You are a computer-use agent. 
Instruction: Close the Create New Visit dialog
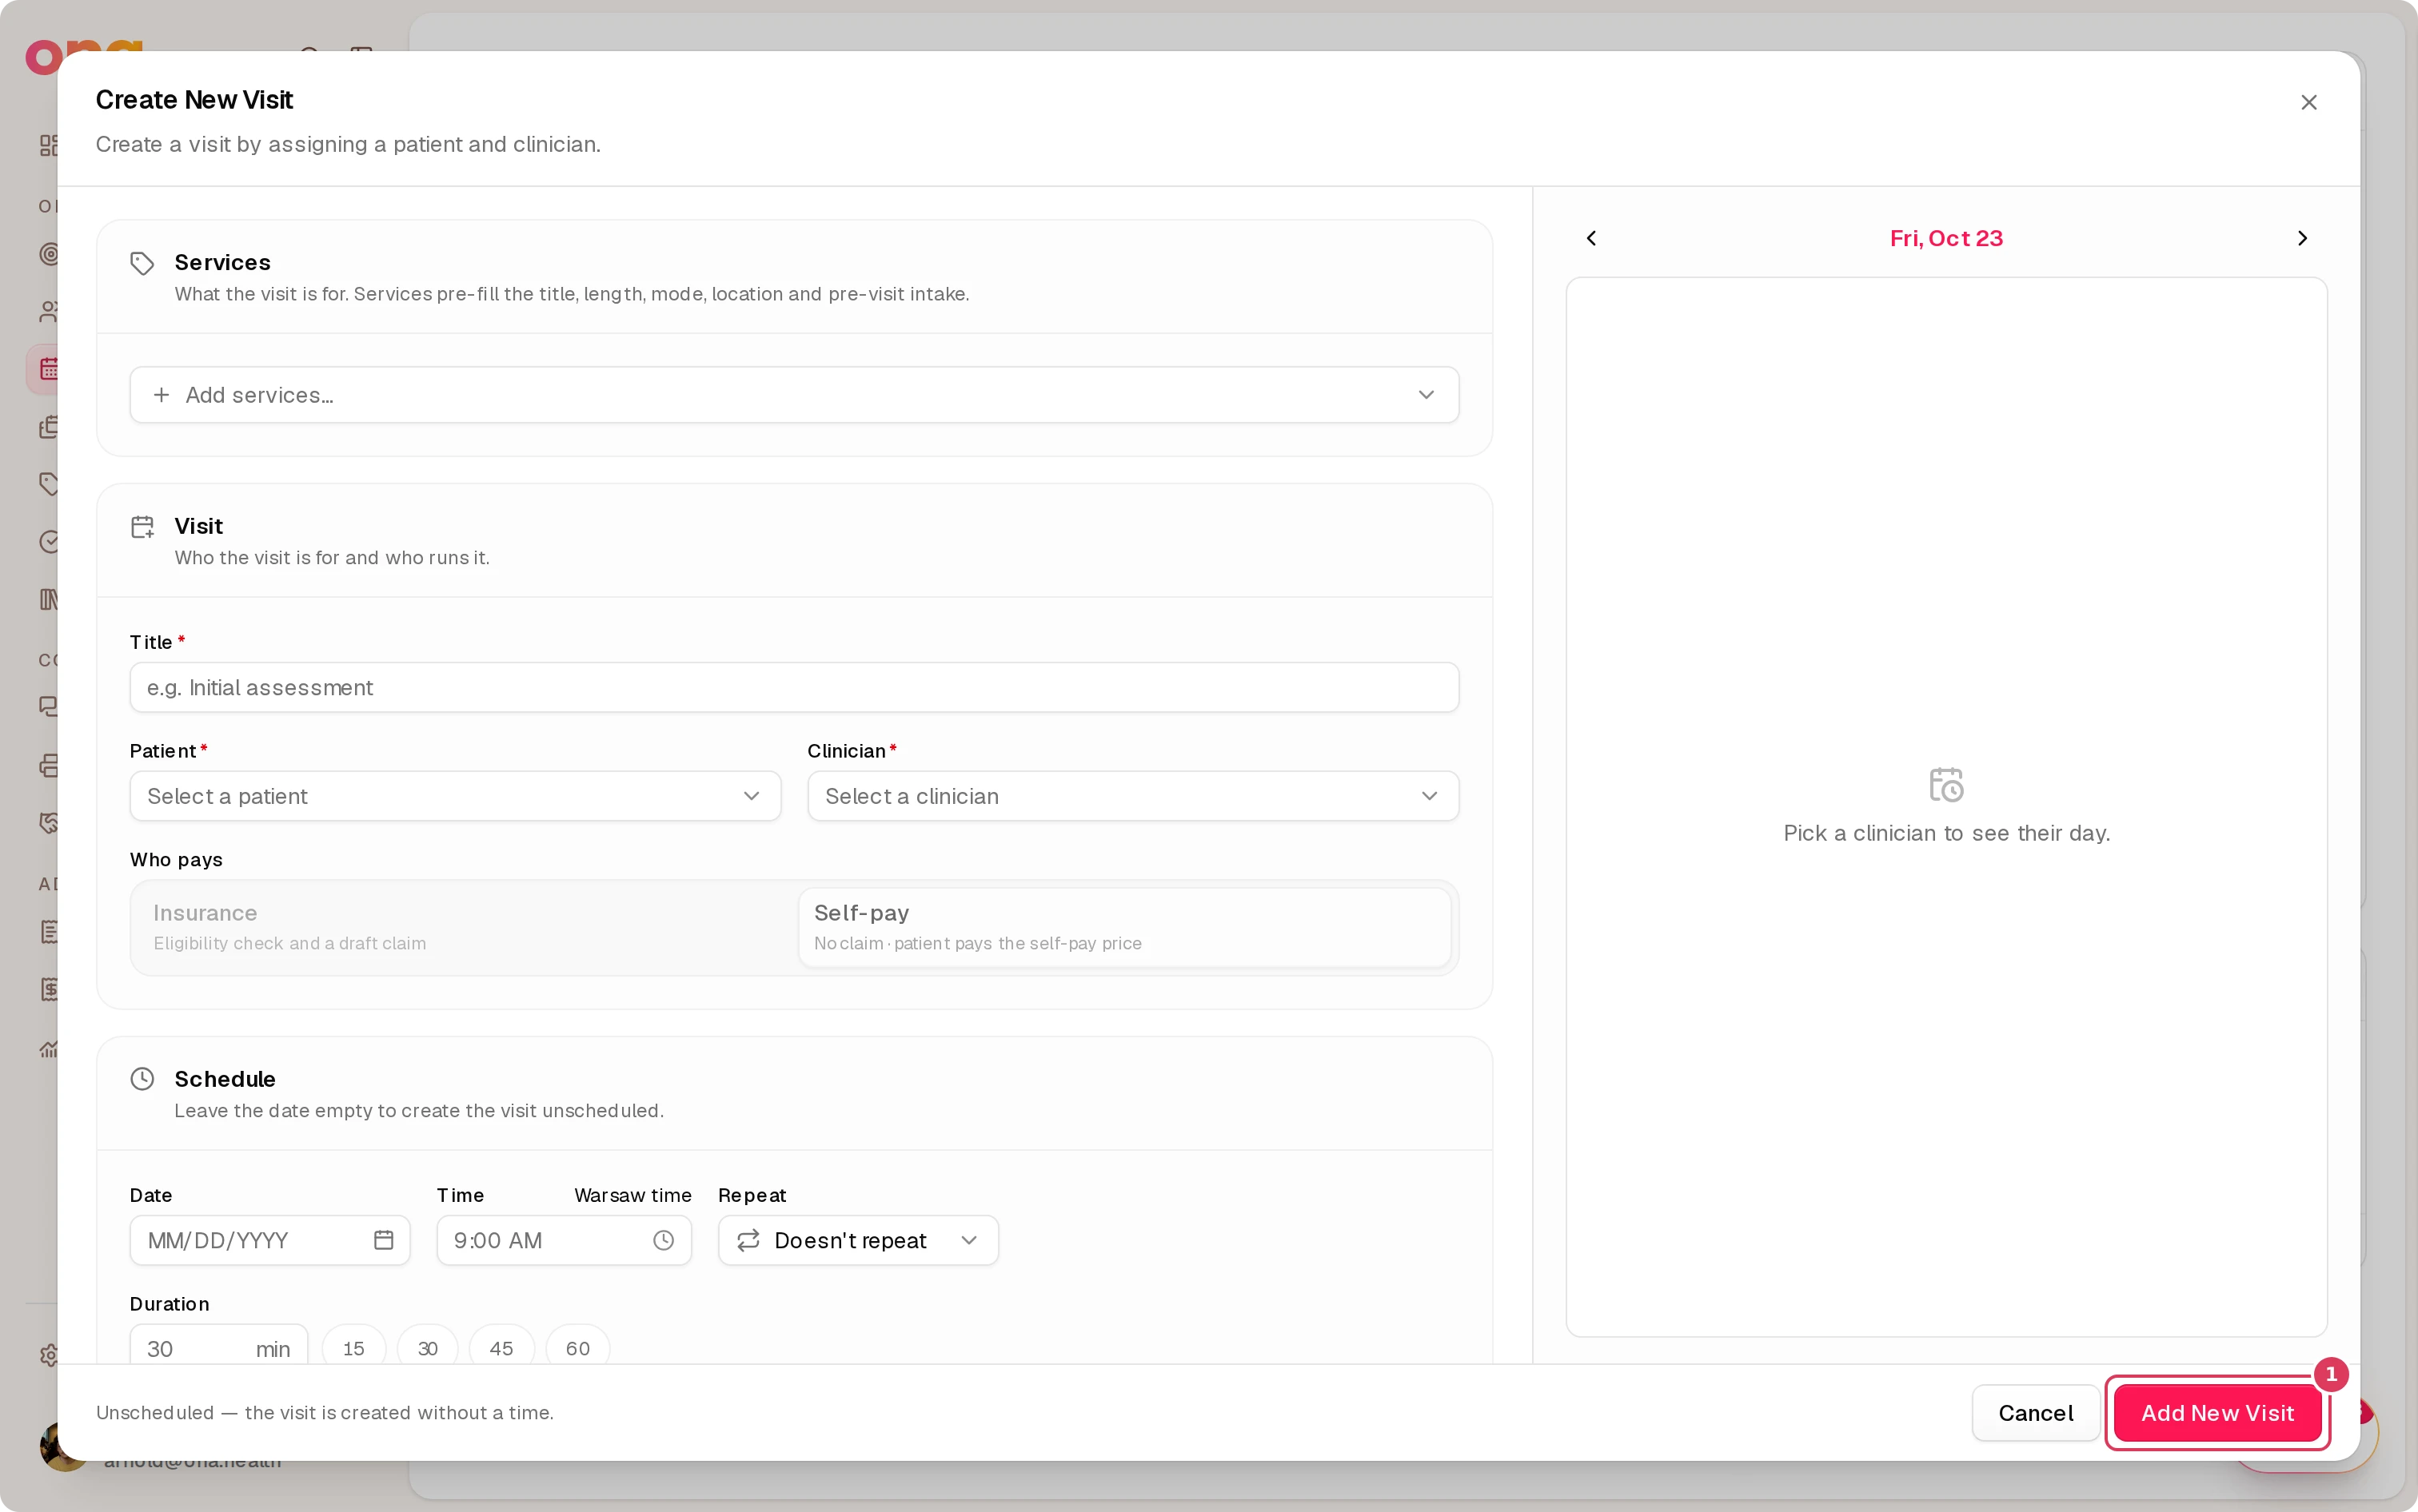pos(2308,102)
